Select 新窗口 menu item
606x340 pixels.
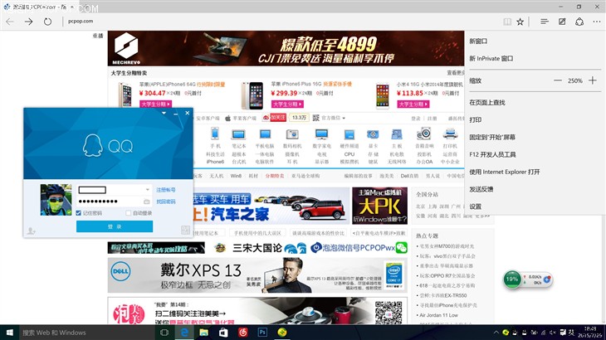[478, 41]
